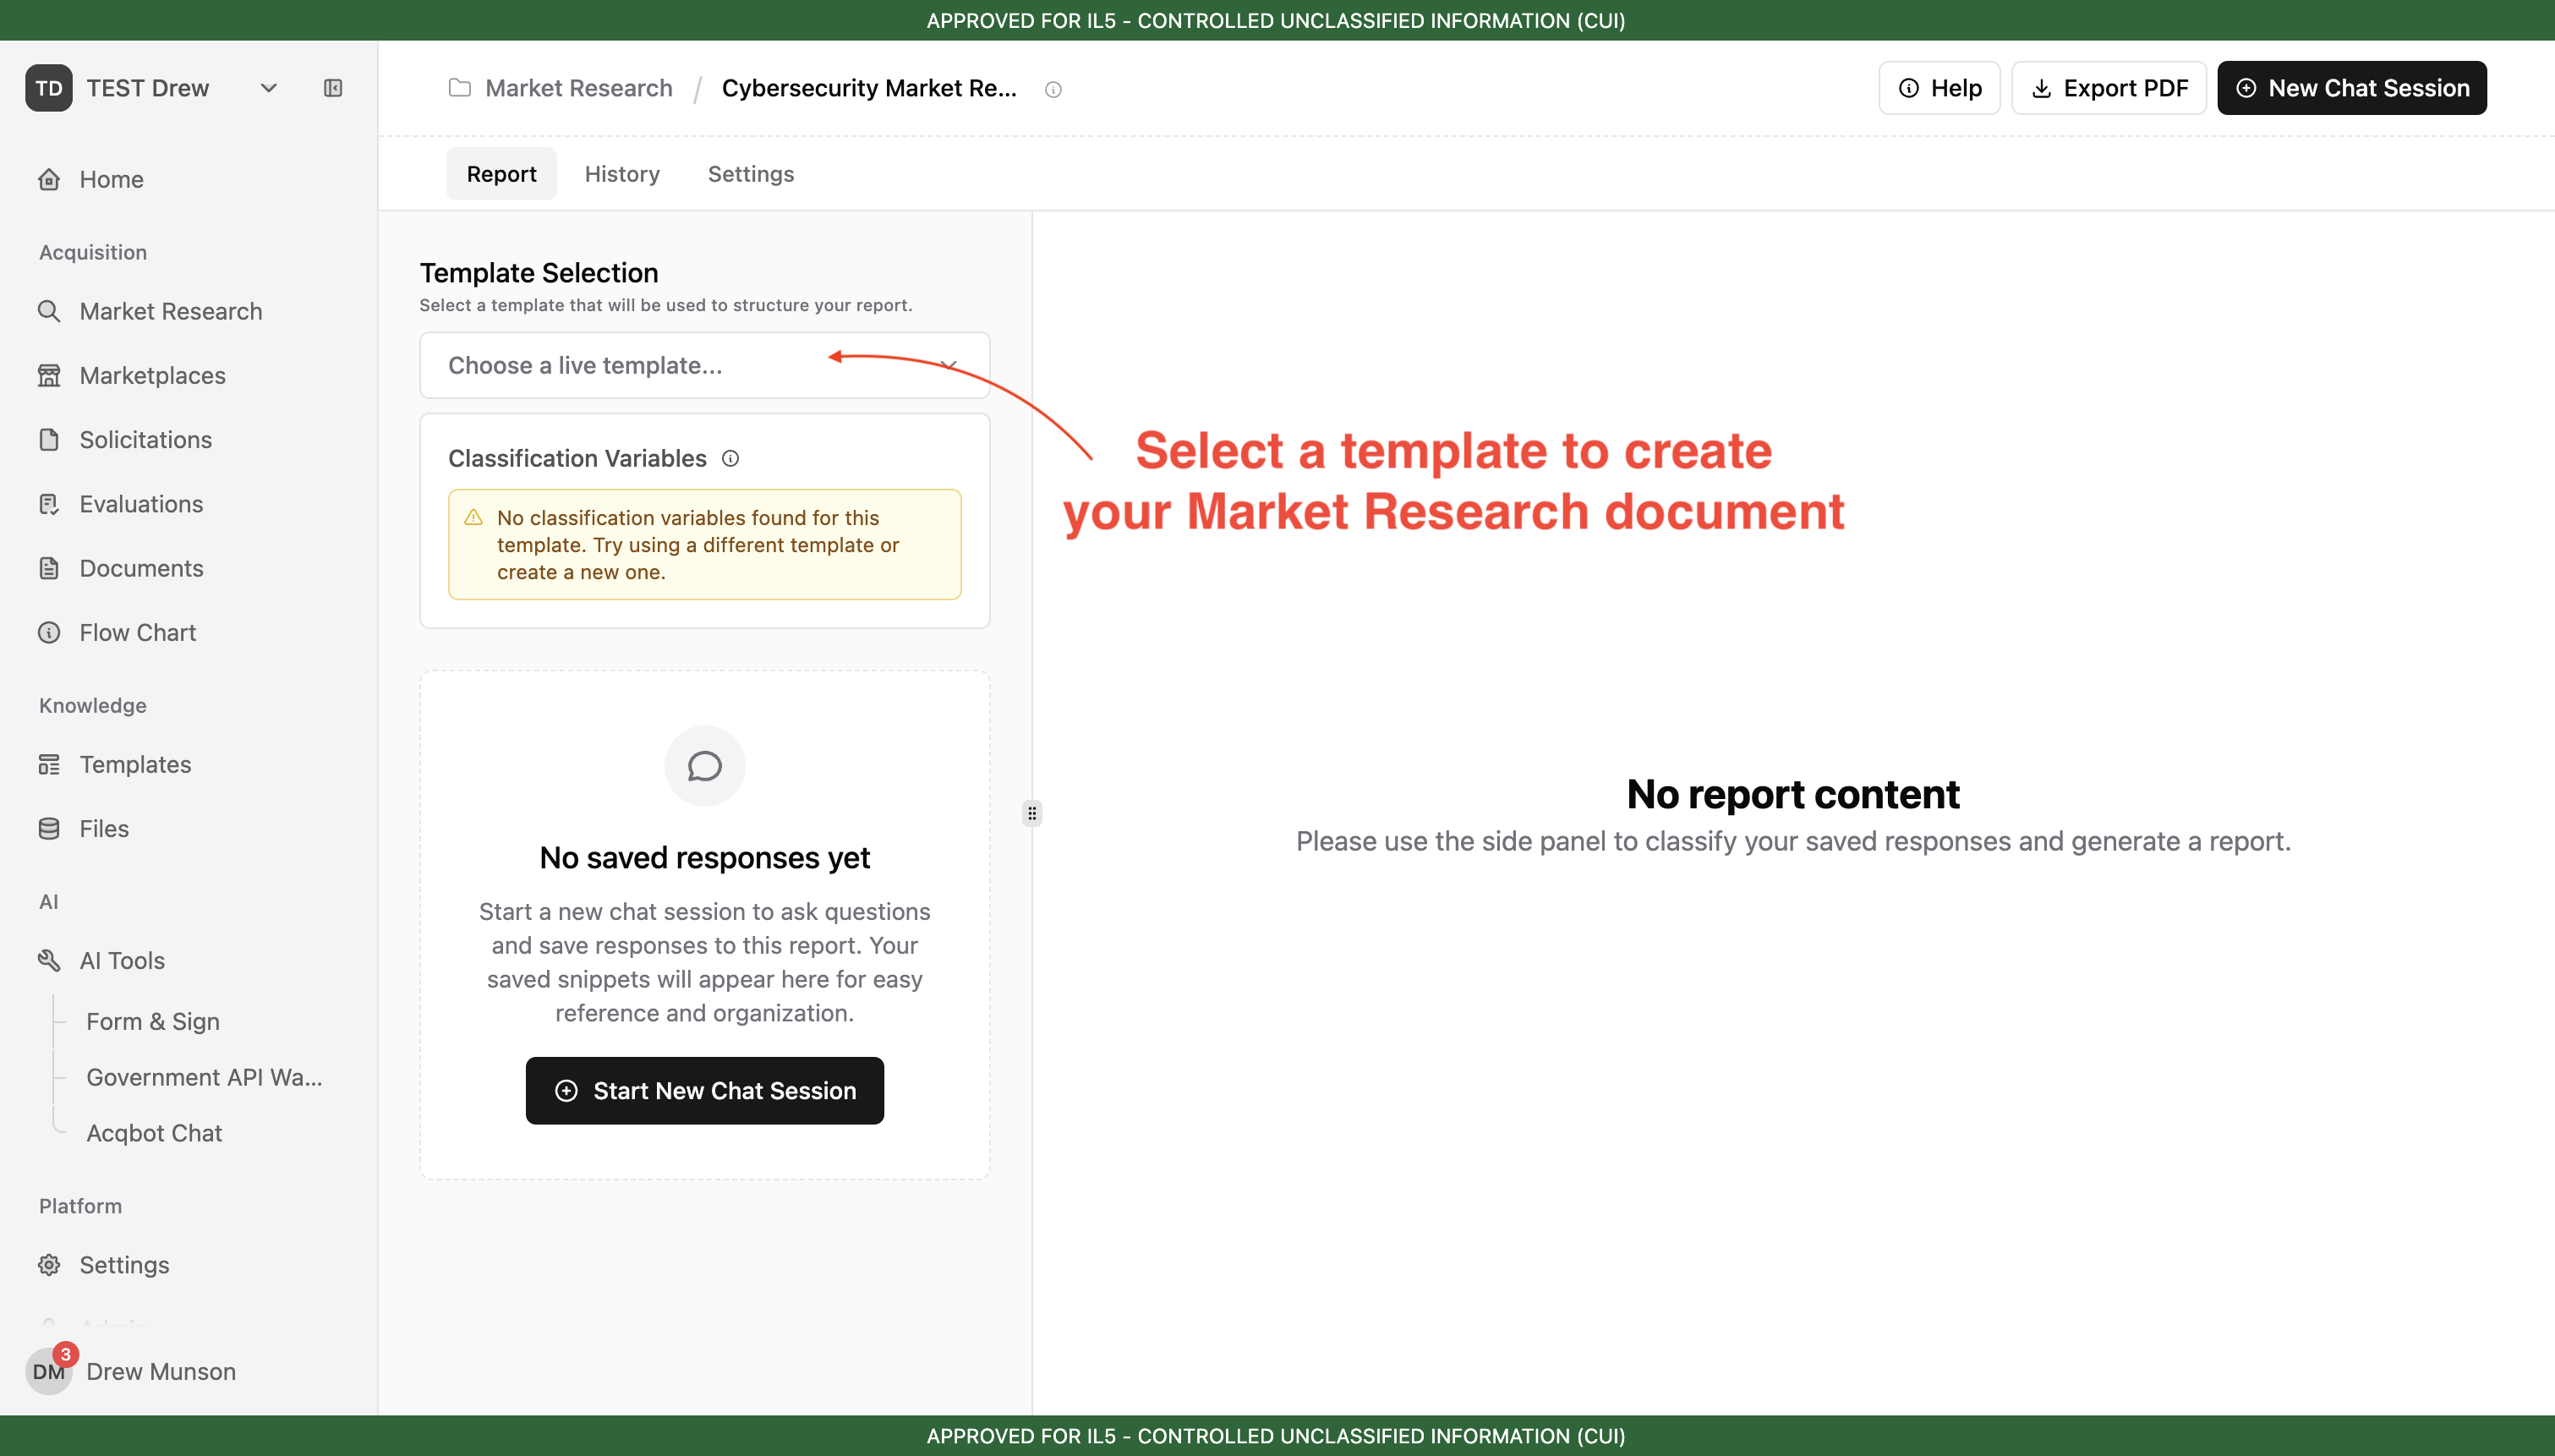
Task: Click Classification Variables info icon
Action: point(730,458)
